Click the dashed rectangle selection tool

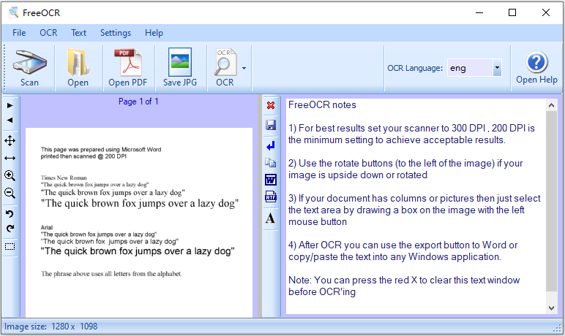click(10, 247)
